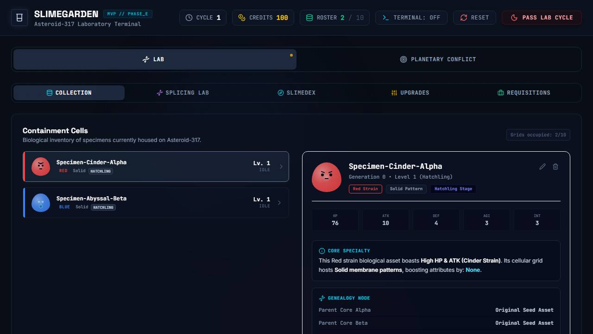Click the sparkle icon next to Genealogy Node
The height and width of the screenshot is (334, 593).
coord(322,298)
